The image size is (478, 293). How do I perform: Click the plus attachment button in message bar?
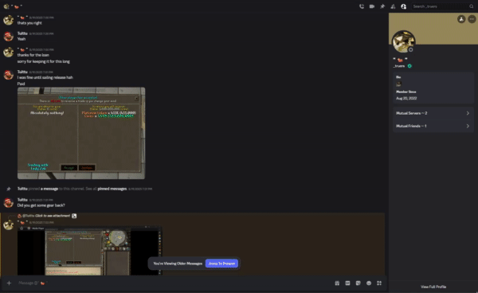tap(9, 283)
